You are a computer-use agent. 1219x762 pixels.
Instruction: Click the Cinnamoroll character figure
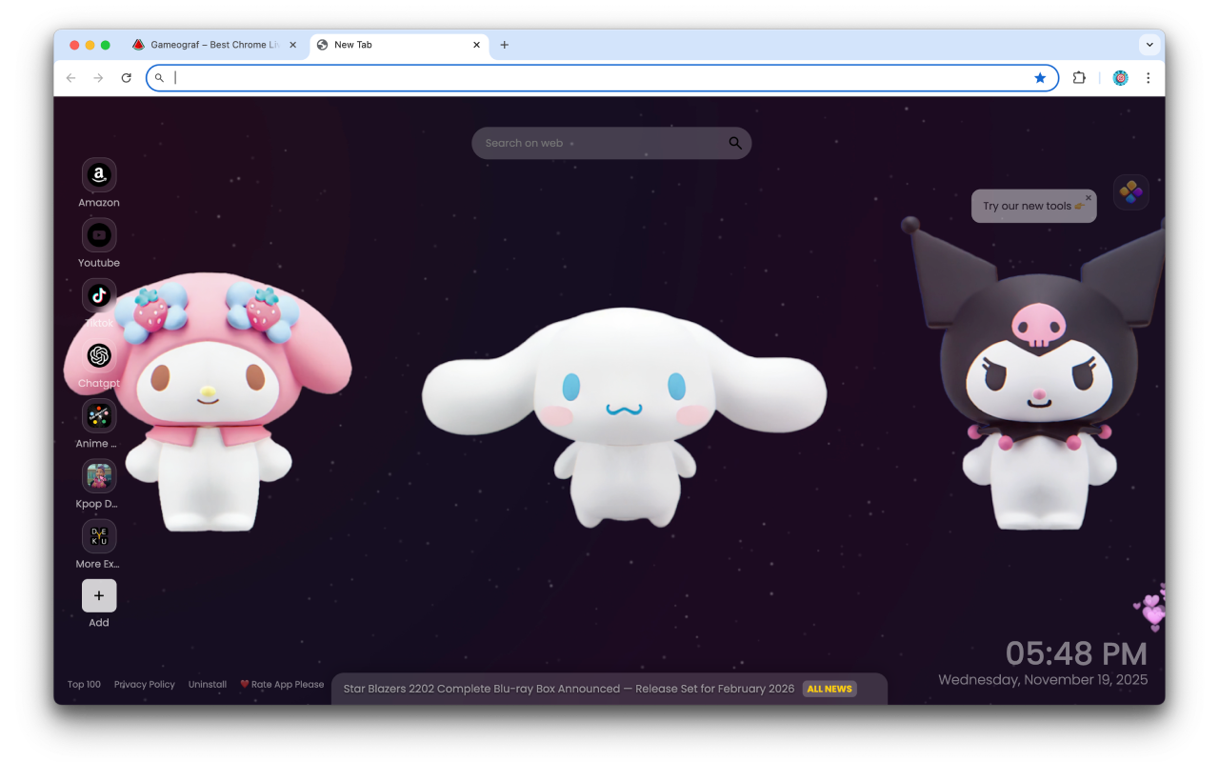624,416
